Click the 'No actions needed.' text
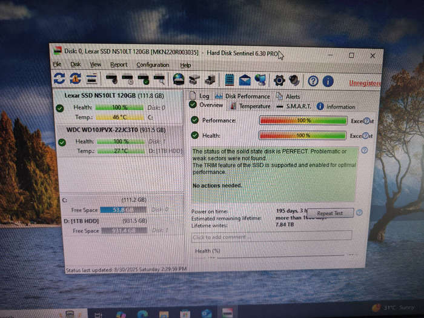Image resolution: width=424 pixels, height=318 pixels. pos(217,185)
